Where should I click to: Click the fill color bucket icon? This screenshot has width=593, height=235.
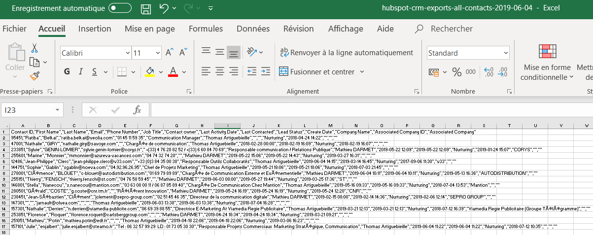click(150, 72)
